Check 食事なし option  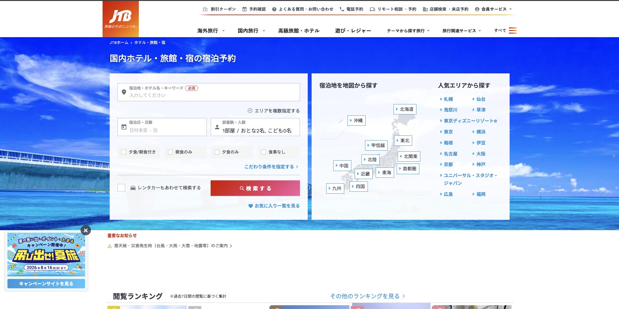tap(263, 152)
